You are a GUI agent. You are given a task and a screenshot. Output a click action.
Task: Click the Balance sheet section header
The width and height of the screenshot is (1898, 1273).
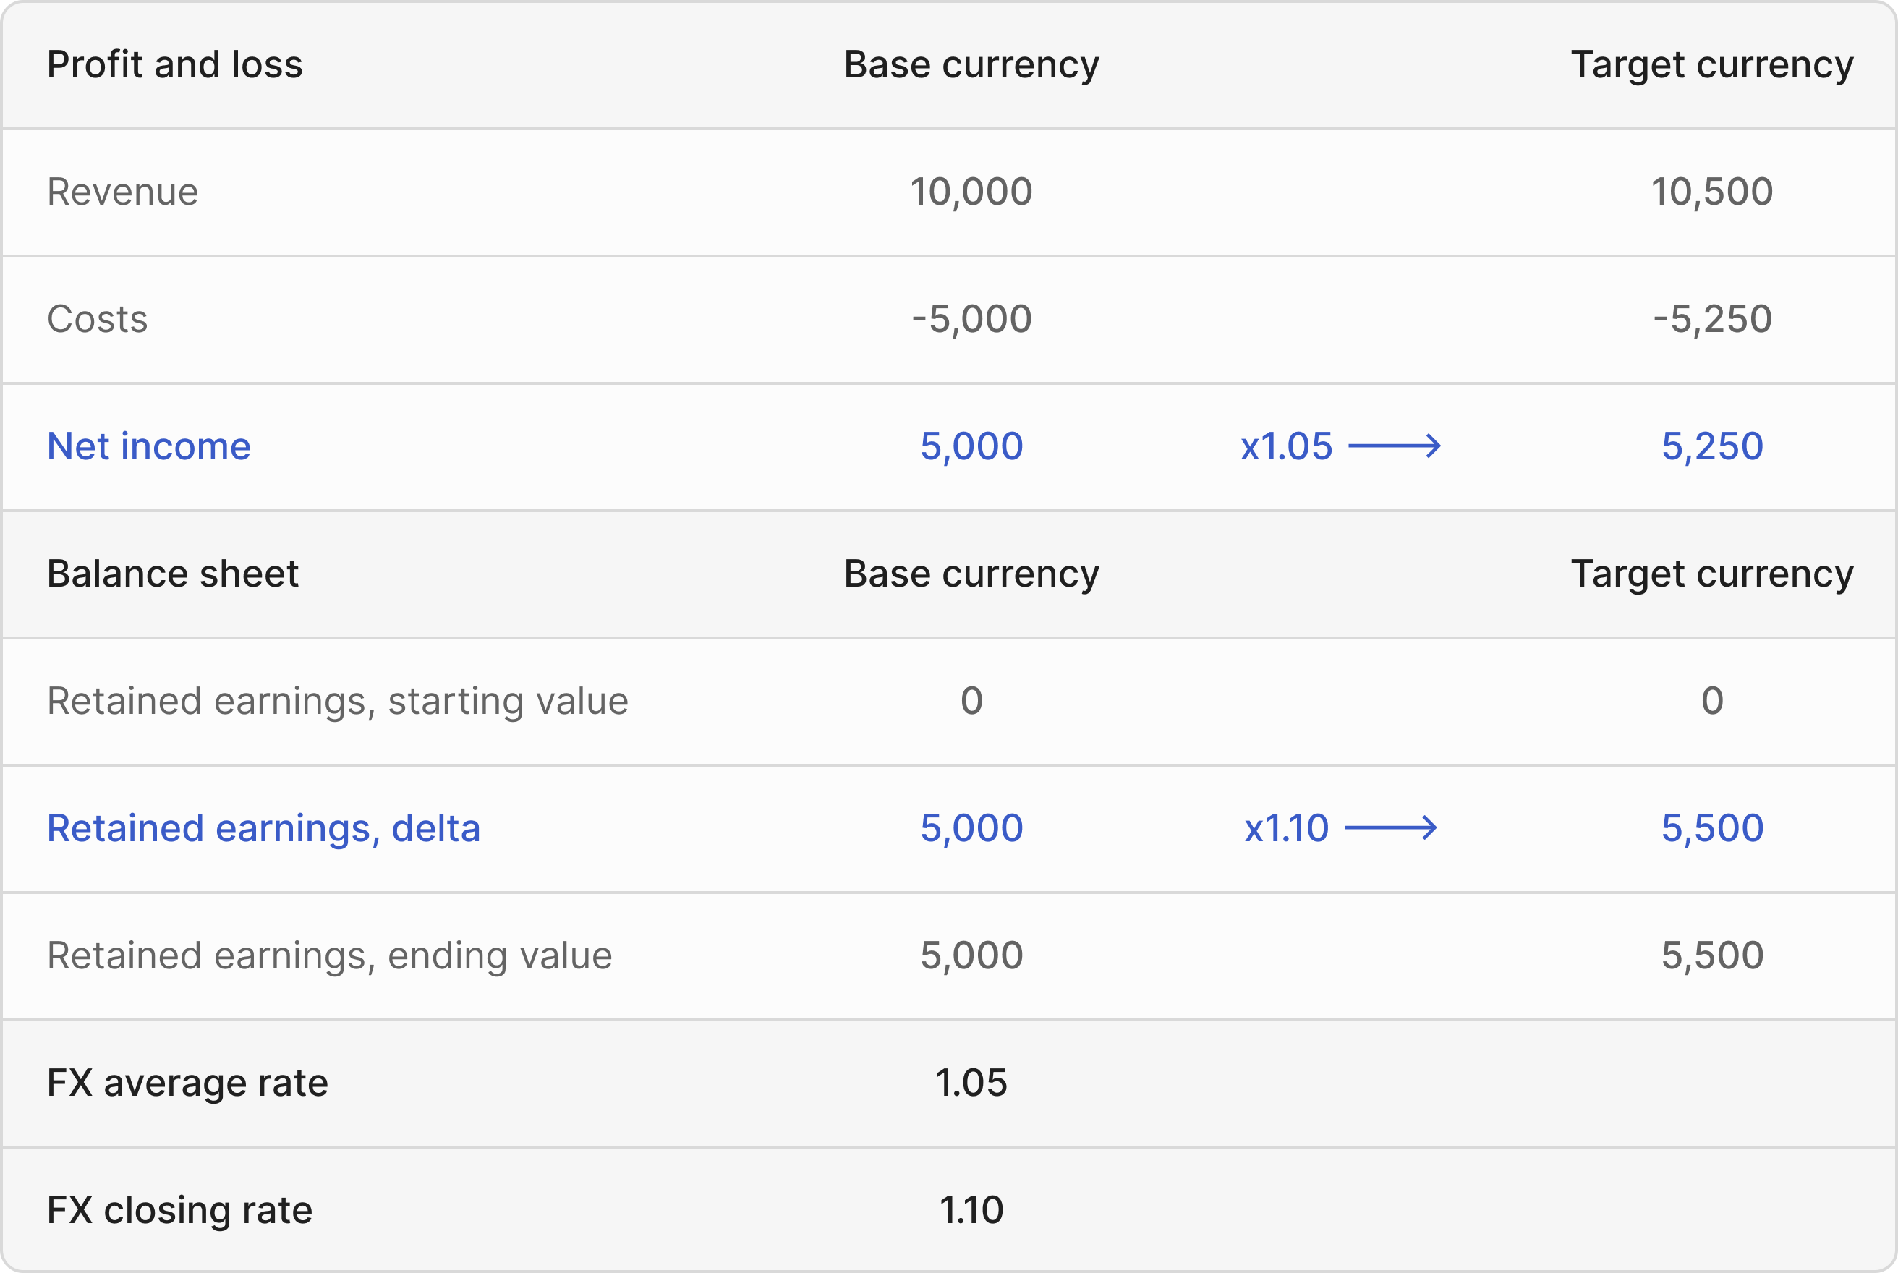point(172,574)
